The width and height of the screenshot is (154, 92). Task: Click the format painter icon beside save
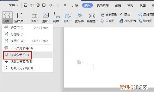[32, 5]
